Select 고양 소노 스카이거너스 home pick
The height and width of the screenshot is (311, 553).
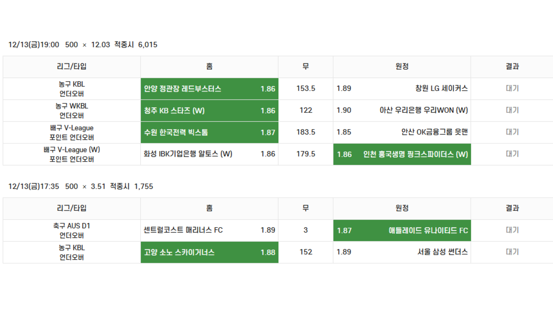(210, 252)
